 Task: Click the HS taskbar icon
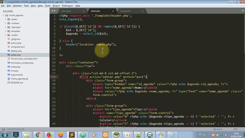pyautogui.click(x=116, y=135)
